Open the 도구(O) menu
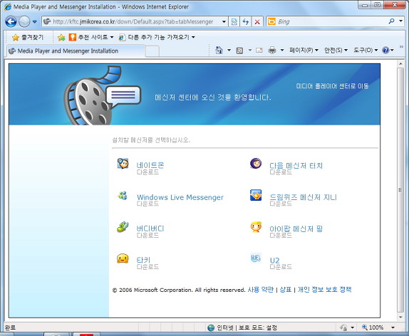 pyautogui.click(x=366, y=50)
